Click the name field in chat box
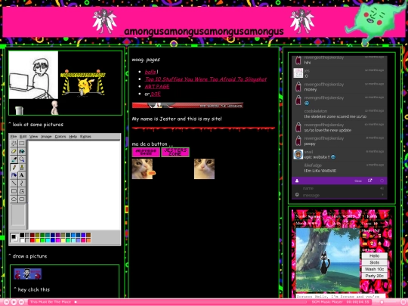408x306 pixels. point(339,188)
